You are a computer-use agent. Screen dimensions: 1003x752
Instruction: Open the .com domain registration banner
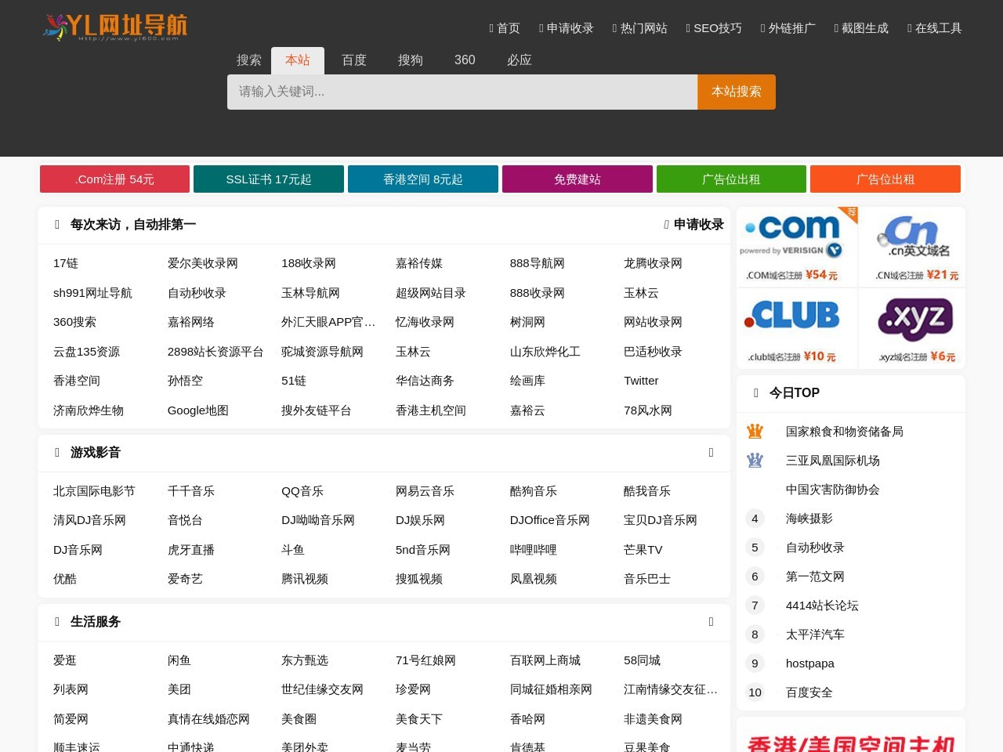[x=797, y=248]
